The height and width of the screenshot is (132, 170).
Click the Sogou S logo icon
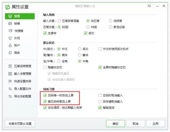pyautogui.click(x=8, y=7)
